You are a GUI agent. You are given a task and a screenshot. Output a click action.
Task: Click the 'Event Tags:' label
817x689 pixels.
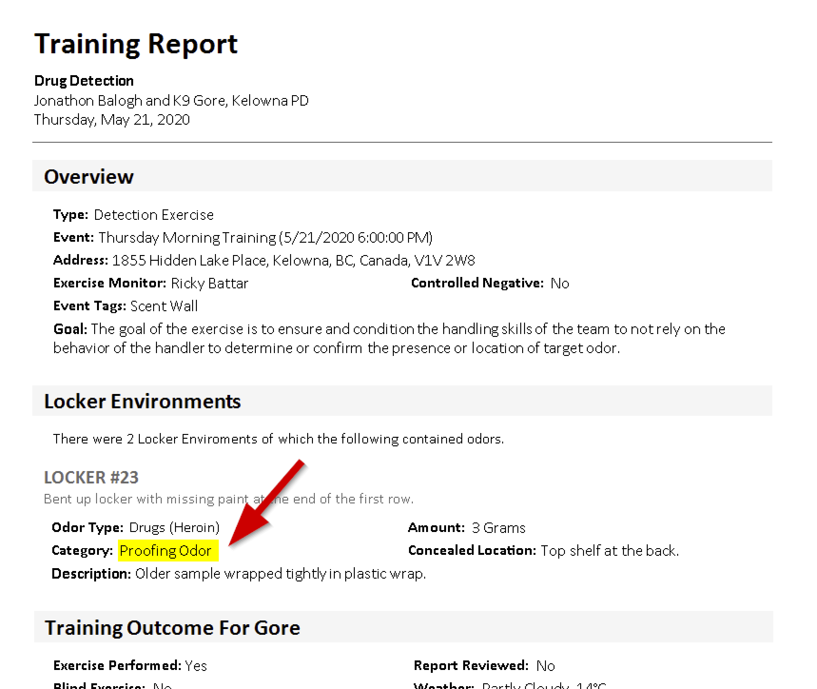pos(89,306)
